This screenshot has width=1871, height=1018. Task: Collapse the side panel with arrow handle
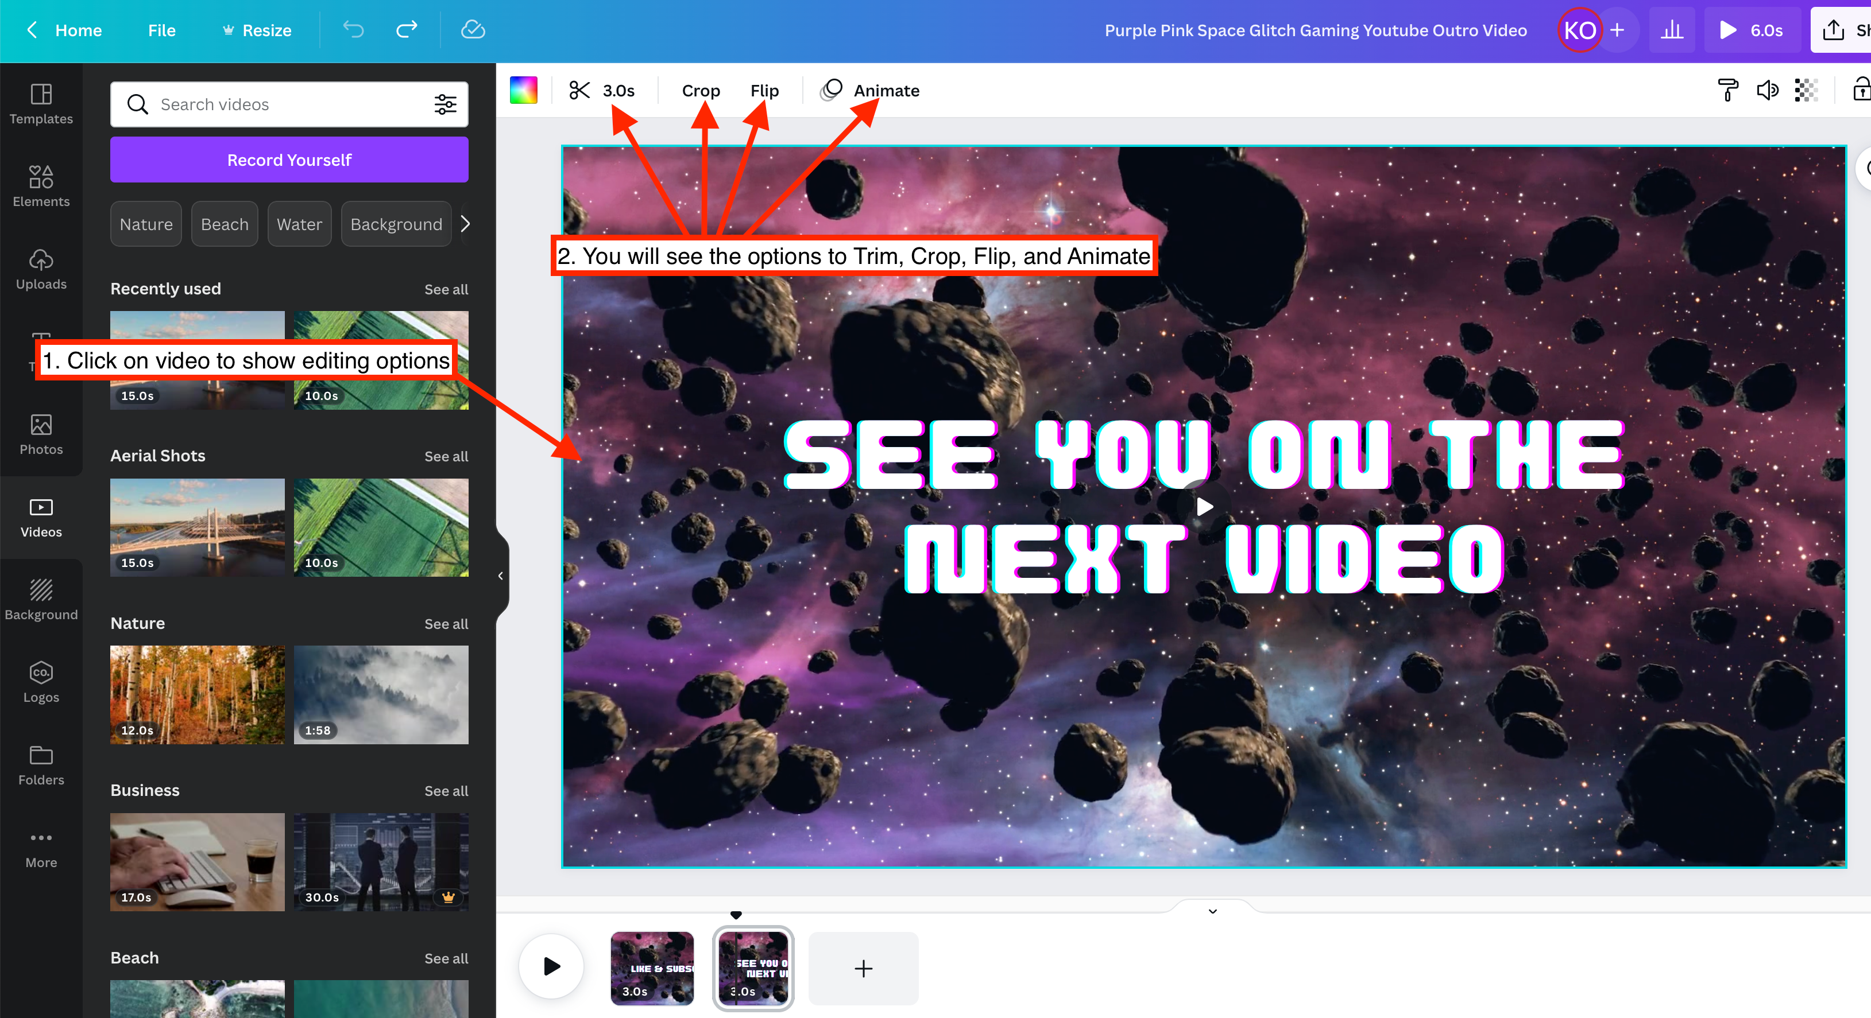pos(500,576)
